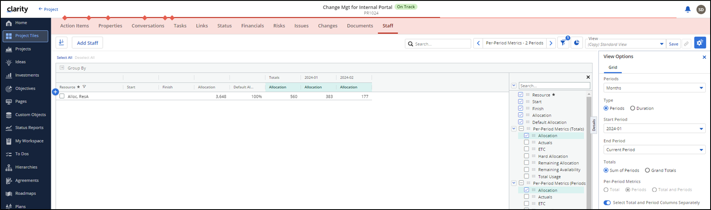Screen dimensions: 711x210
Task: Go to next period with right arrow
Action: 551,43
